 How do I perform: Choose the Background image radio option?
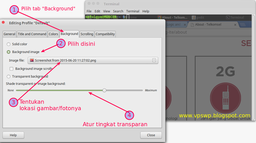(9, 52)
